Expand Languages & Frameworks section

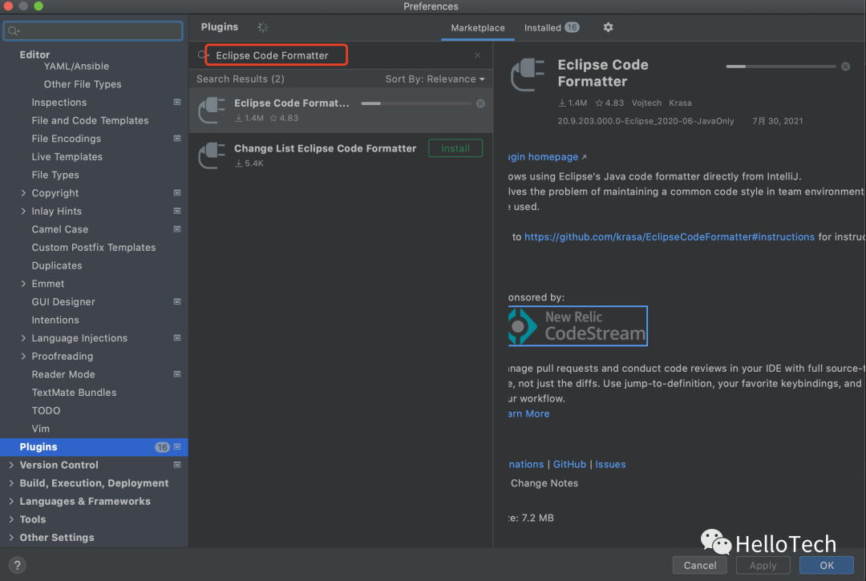pyautogui.click(x=11, y=501)
